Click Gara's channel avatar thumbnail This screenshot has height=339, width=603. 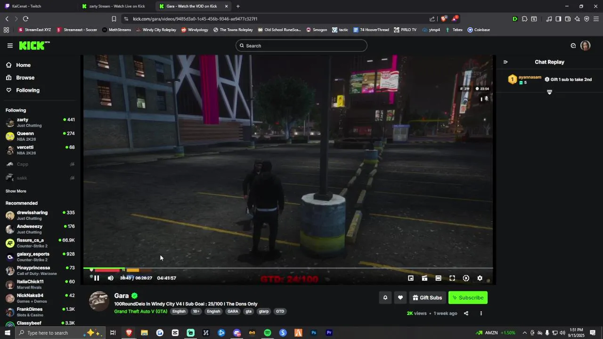coord(99,301)
